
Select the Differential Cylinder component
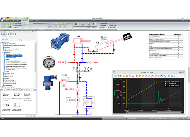pos(17,97)
